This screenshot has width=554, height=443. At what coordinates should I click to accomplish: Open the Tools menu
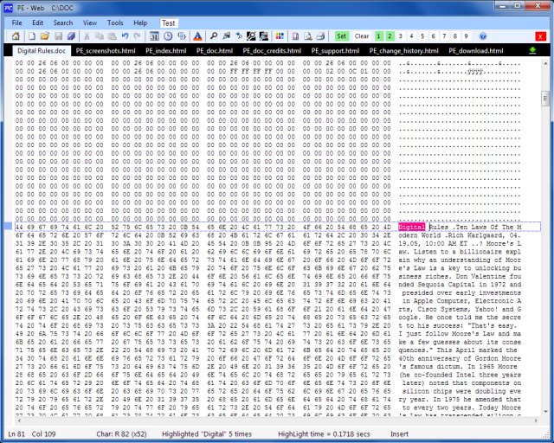[115, 23]
